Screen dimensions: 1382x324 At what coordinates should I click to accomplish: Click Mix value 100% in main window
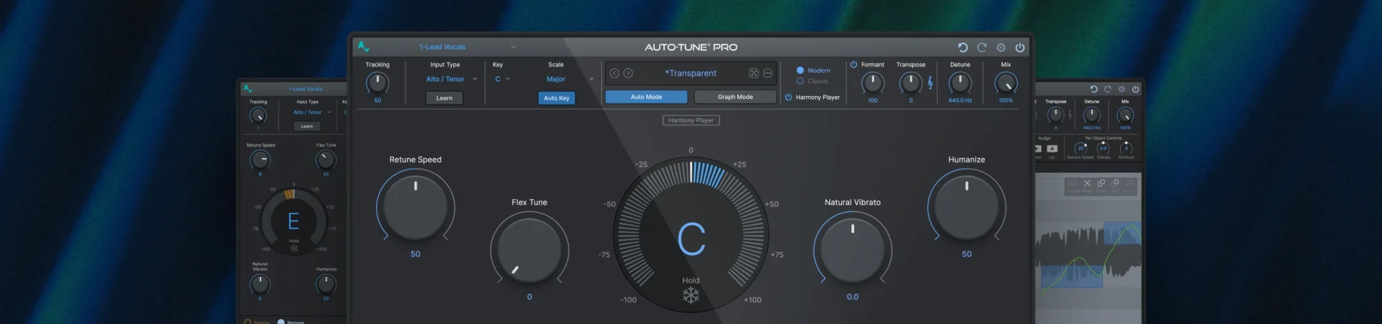click(x=1005, y=101)
